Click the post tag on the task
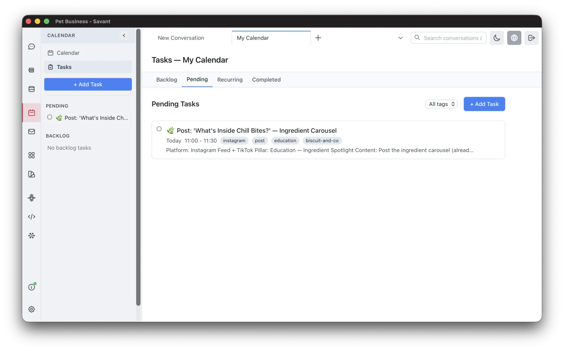564x351 pixels. click(x=260, y=141)
